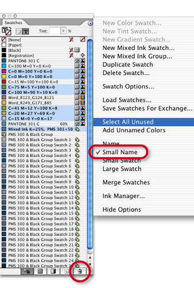
Task: Select the magenta C=0 M=100 swatch chip
Action: (x=4, y=71)
